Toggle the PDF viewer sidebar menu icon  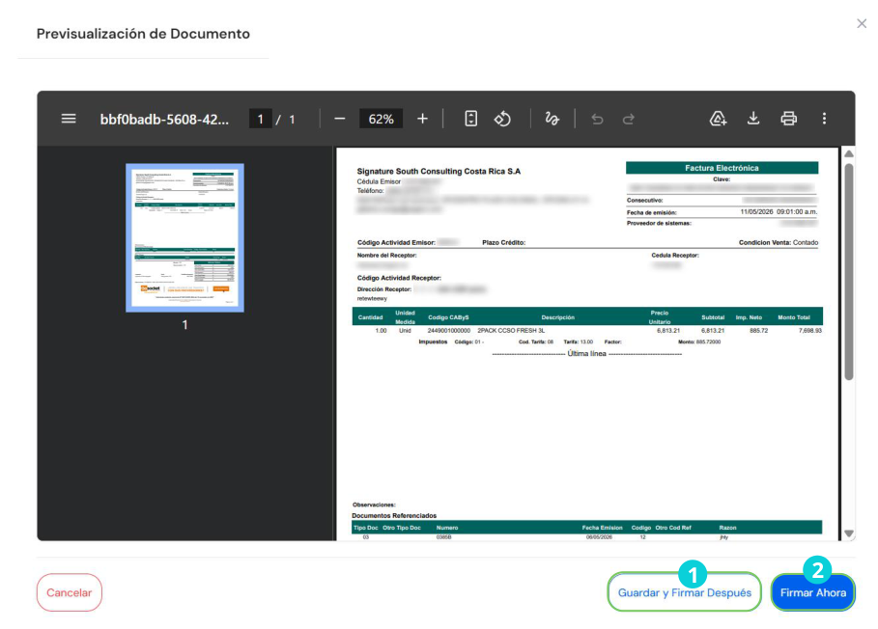click(69, 119)
